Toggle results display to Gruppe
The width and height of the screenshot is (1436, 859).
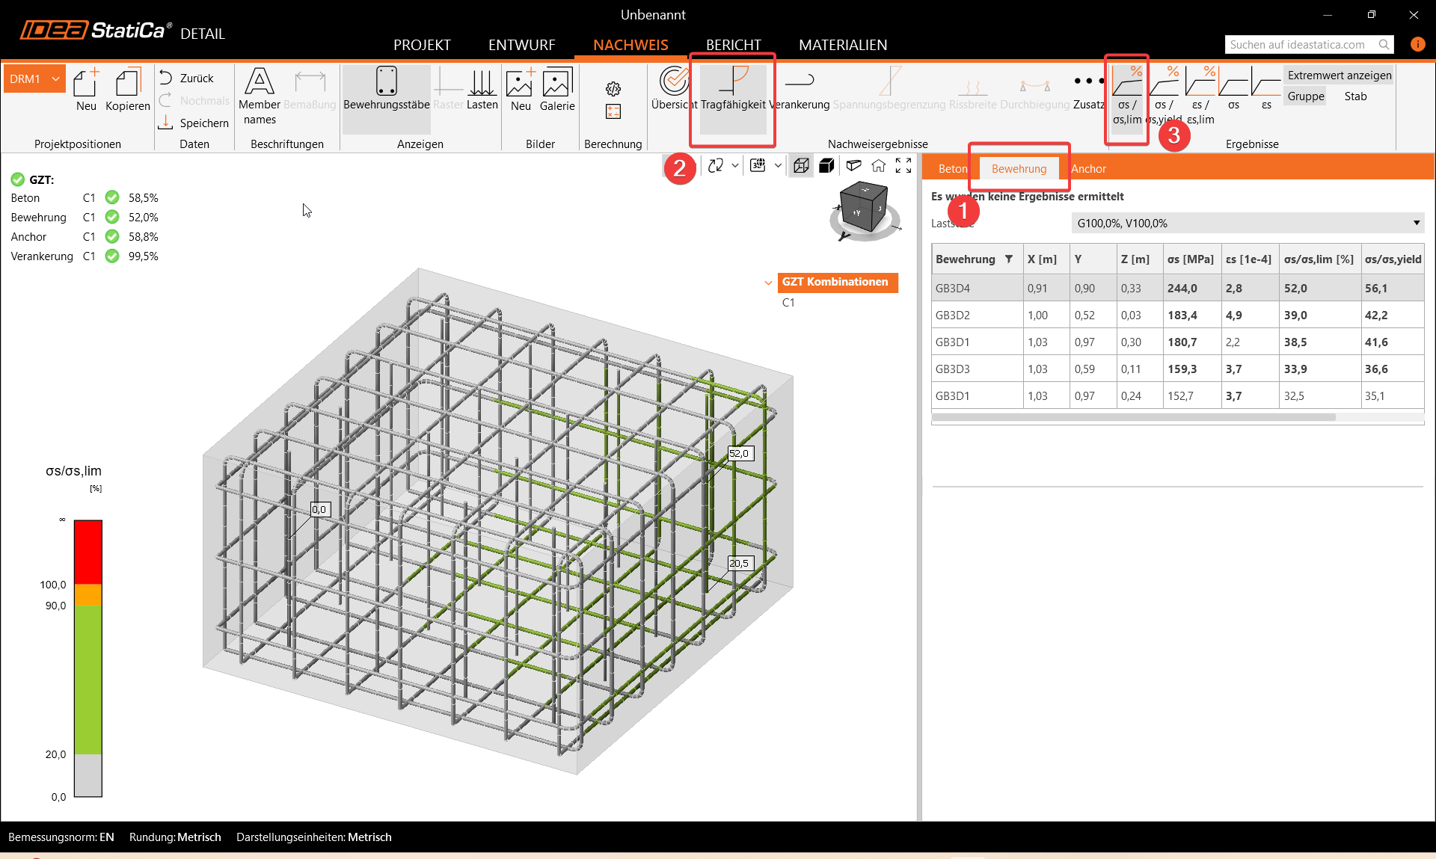click(1306, 96)
